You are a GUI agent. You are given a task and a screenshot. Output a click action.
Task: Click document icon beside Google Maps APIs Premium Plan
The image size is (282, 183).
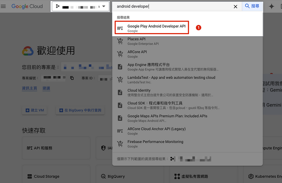120,118
